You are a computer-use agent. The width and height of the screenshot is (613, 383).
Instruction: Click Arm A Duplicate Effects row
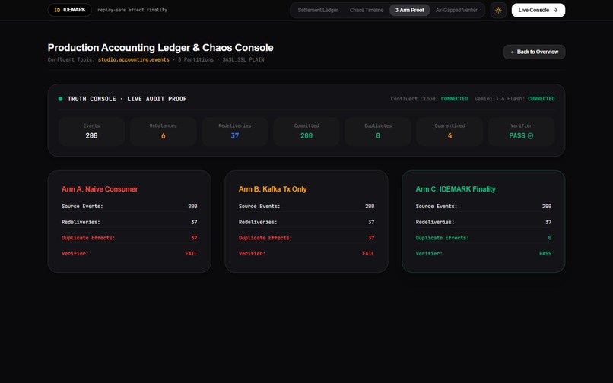pyautogui.click(x=129, y=238)
